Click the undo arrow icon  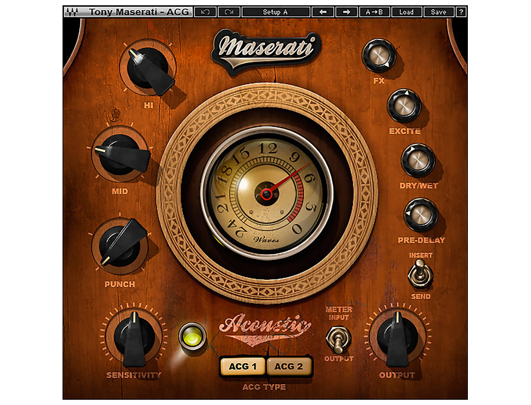point(205,12)
